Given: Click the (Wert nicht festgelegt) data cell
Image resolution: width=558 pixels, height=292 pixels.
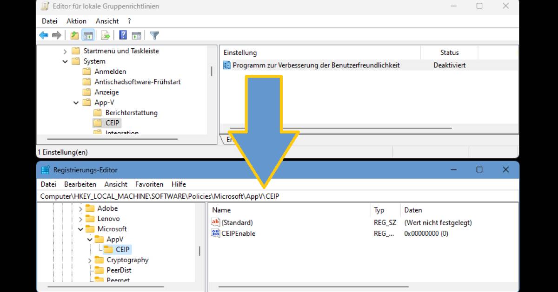Looking at the screenshot, I should click(x=438, y=223).
